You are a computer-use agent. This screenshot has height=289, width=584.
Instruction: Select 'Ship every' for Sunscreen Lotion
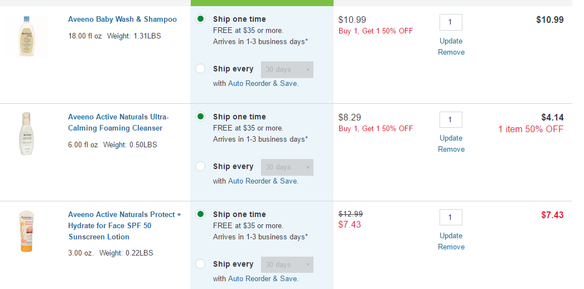point(201,264)
